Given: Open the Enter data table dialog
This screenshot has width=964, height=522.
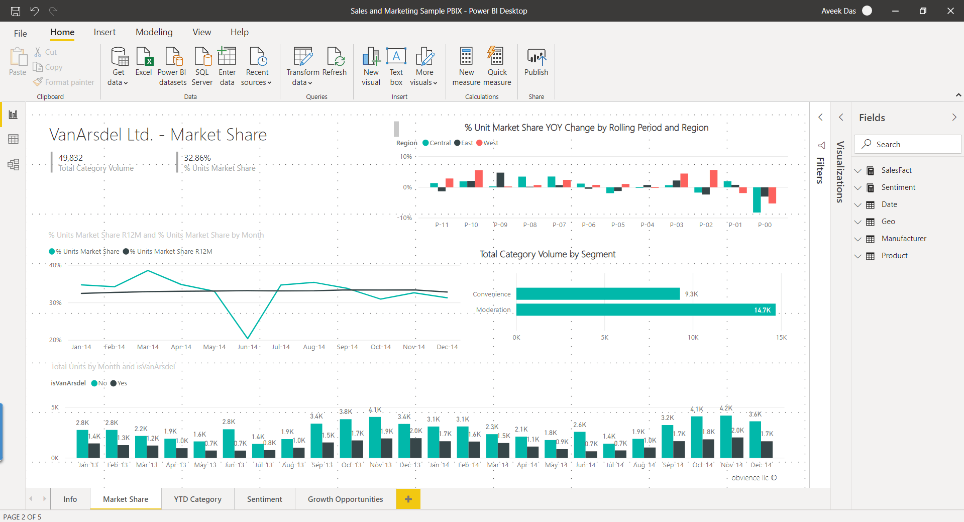Looking at the screenshot, I should point(227,66).
